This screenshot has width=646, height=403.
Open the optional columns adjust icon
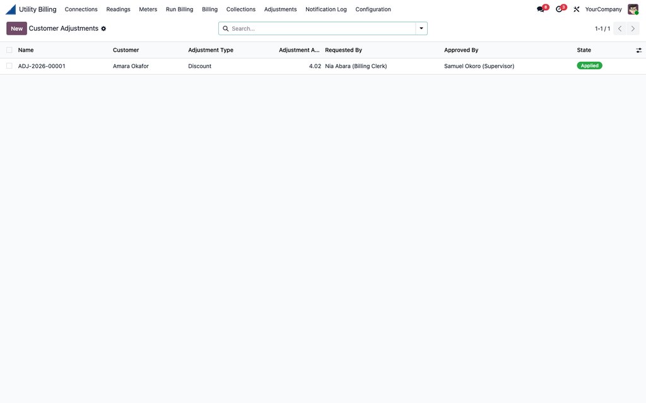tap(638, 50)
